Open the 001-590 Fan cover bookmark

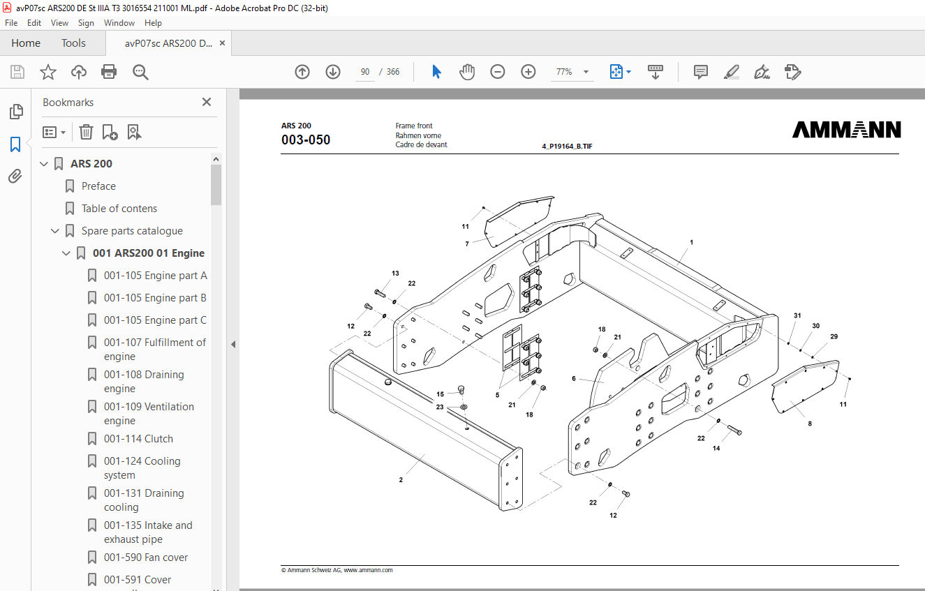tap(146, 558)
